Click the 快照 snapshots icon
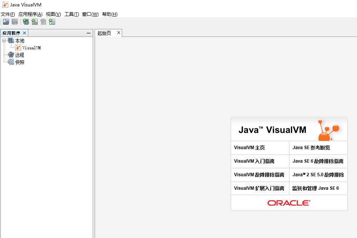 click(11, 62)
